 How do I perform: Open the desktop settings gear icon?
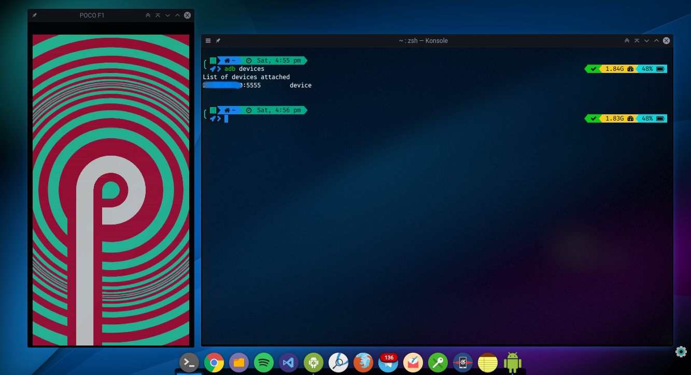point(681,352)
